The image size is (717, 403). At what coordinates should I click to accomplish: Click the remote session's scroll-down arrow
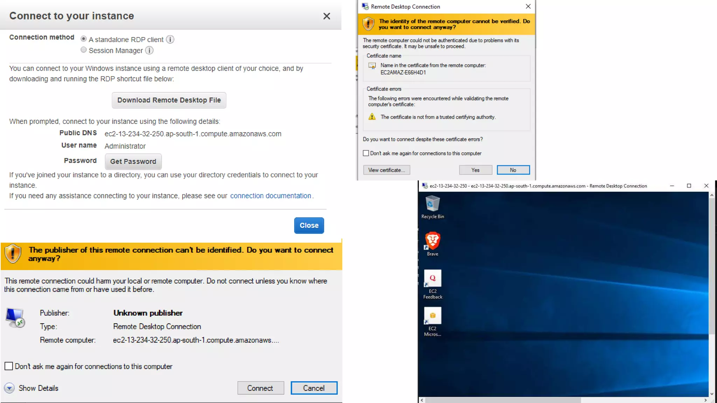(x=712, y=394)
